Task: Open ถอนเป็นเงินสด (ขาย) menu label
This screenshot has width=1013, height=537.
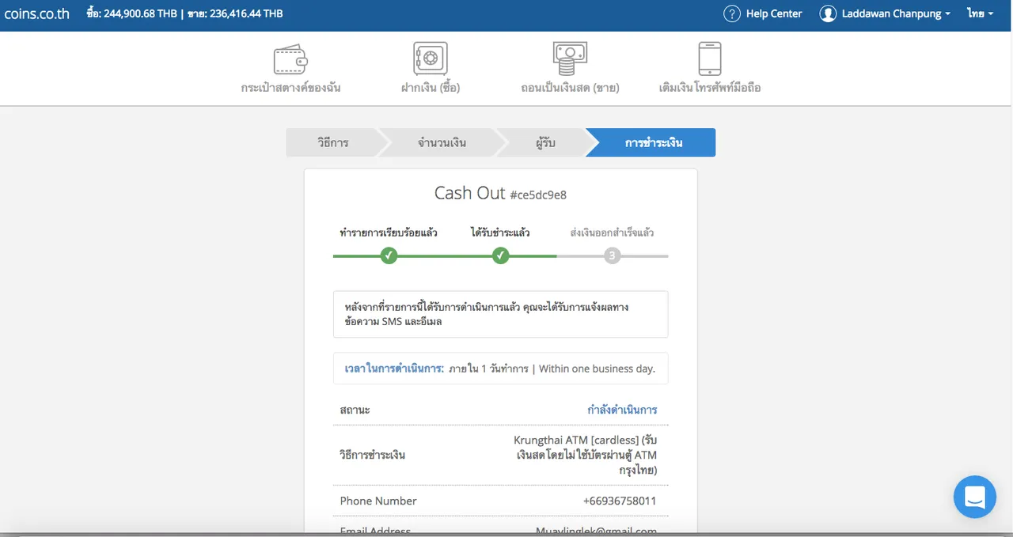Action: [x=570, y=88]
